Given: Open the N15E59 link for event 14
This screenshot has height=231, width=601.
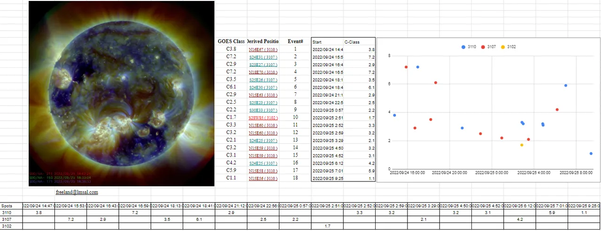Looking at the screenshot, I should 263,148.
